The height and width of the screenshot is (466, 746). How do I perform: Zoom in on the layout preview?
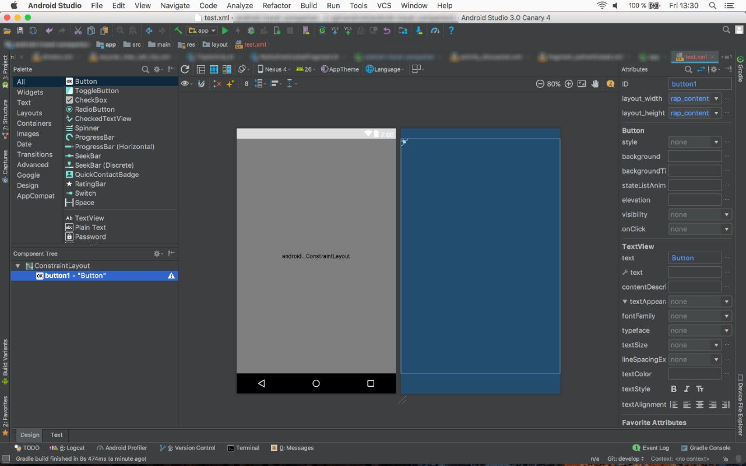(569, 84)
